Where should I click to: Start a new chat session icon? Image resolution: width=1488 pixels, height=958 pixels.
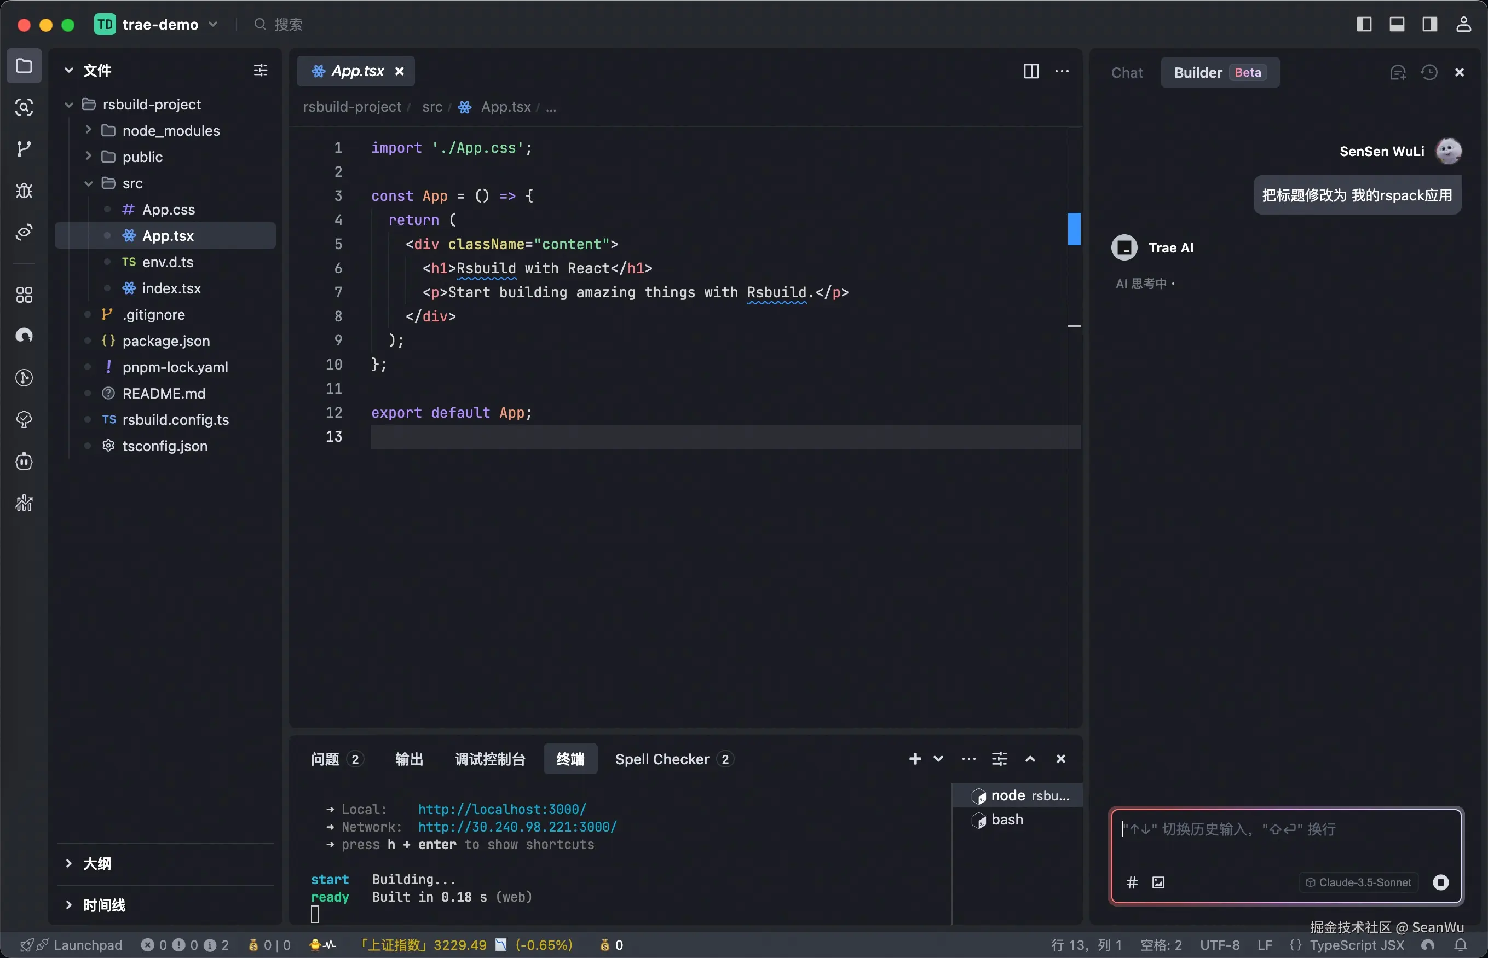[x=1398, y=73]
